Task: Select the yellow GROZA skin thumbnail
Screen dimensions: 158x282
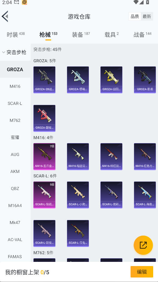Action: (x=111, y=80)
